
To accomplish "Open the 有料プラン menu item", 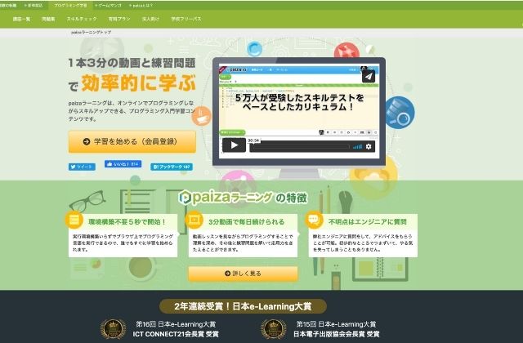I will [119, 19].
